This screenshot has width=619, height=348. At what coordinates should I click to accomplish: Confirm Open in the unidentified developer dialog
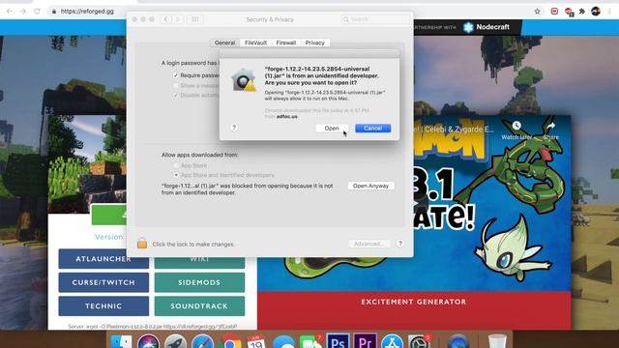(x=332, y=129)
